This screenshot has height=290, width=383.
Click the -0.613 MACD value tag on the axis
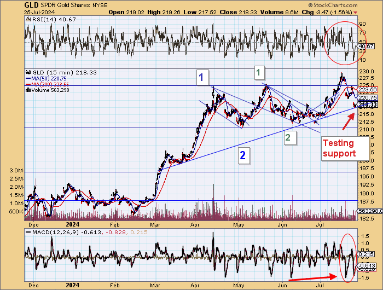(x=367, y=266)
